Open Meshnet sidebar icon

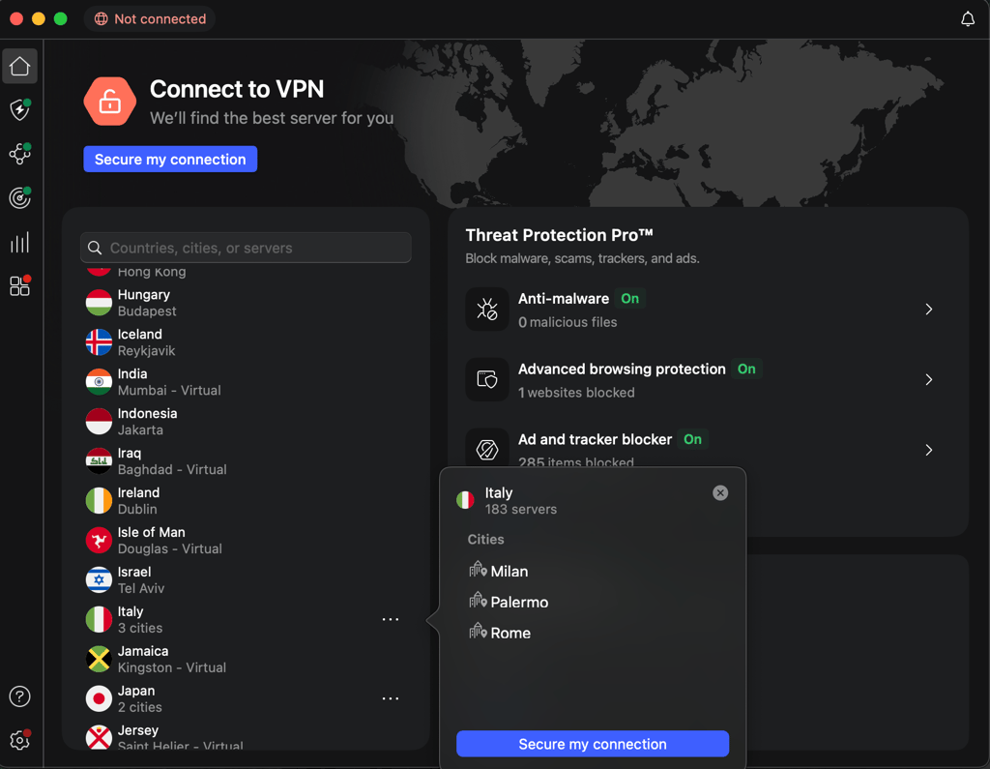click(x=19, y=154)
